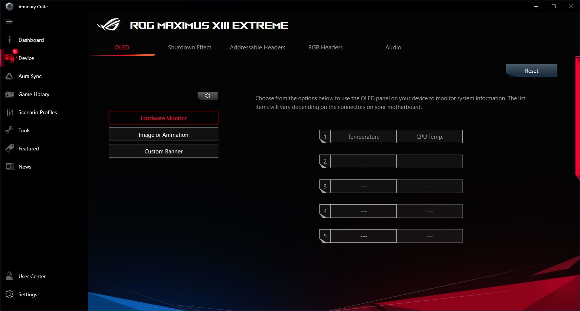Screen dimensions: 580x311
Task: Click the red N notification badge
Action: (x=15, y=51)
